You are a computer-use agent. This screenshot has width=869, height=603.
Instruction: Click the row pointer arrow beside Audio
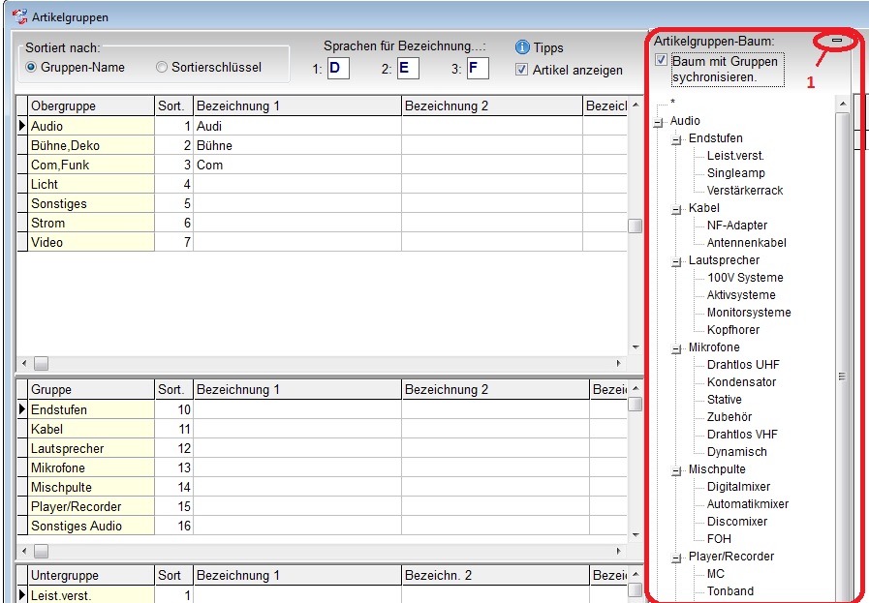click(22, 126)
